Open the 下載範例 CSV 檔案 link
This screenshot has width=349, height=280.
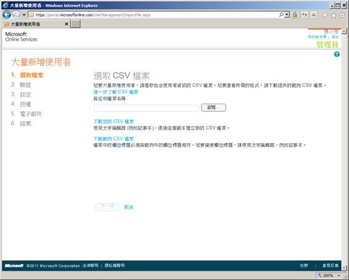113,139
